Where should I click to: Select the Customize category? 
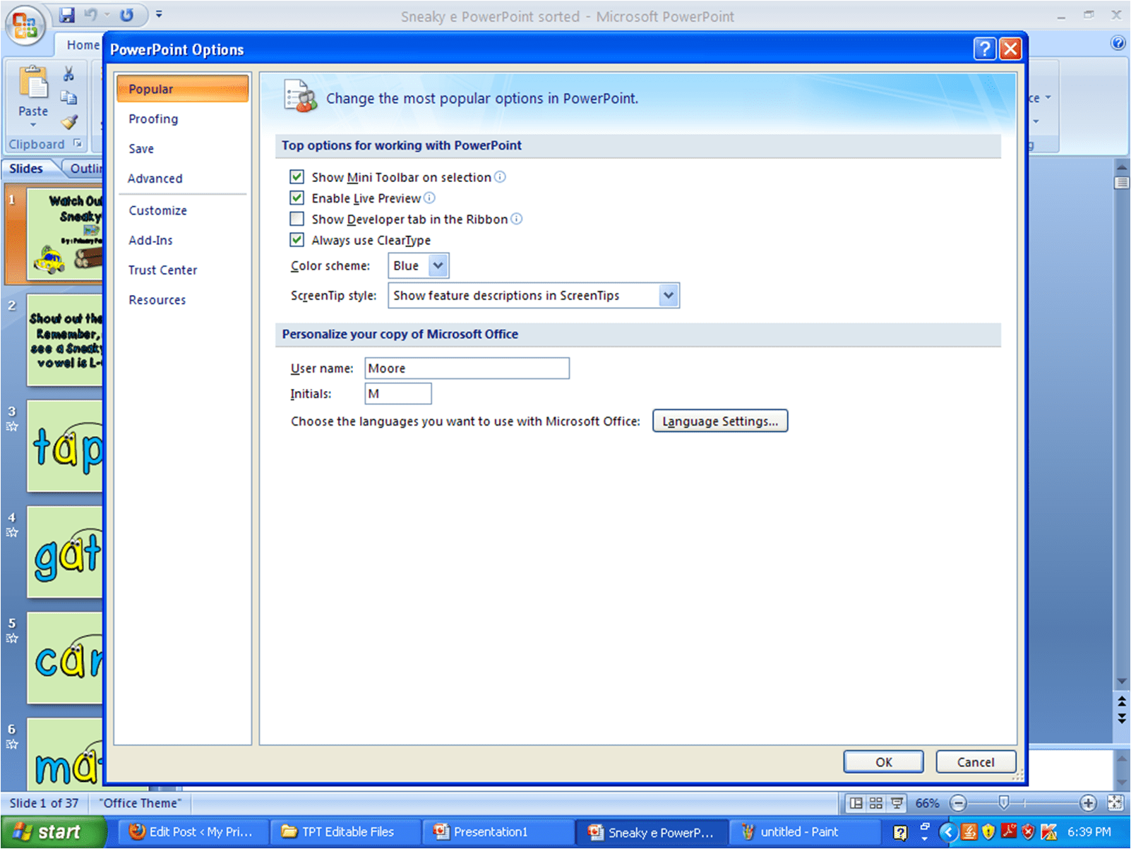pyautogui.click(x=183, y=210)
